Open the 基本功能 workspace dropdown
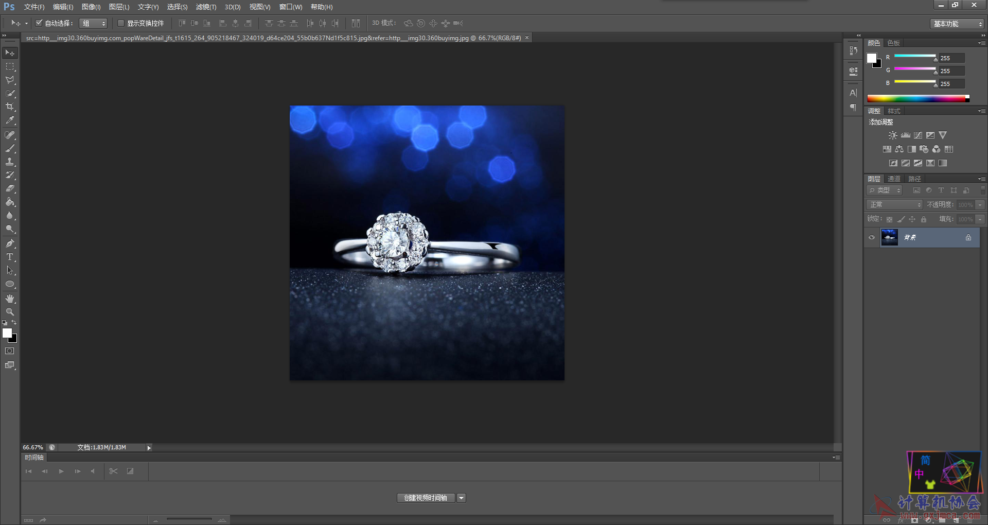988x525 pixels. pyautogui.click(x=957, y=24)
